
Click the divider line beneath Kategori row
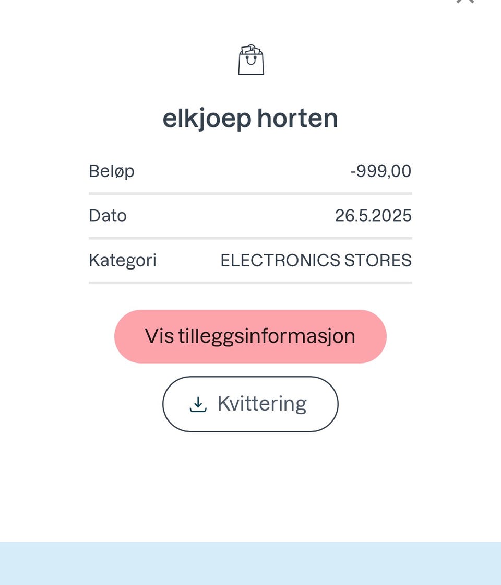250,283
